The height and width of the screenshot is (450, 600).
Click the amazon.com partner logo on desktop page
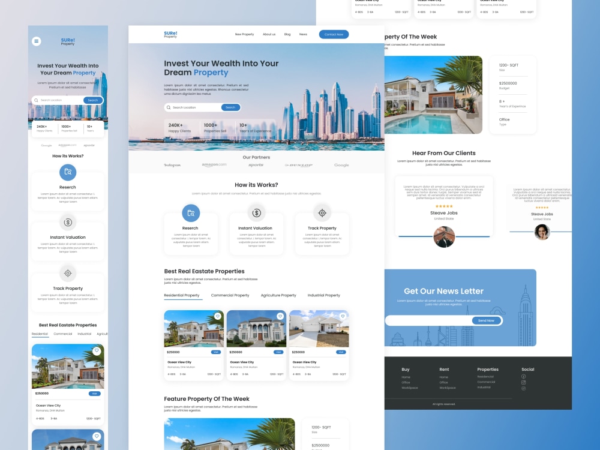tap(214, 165)
